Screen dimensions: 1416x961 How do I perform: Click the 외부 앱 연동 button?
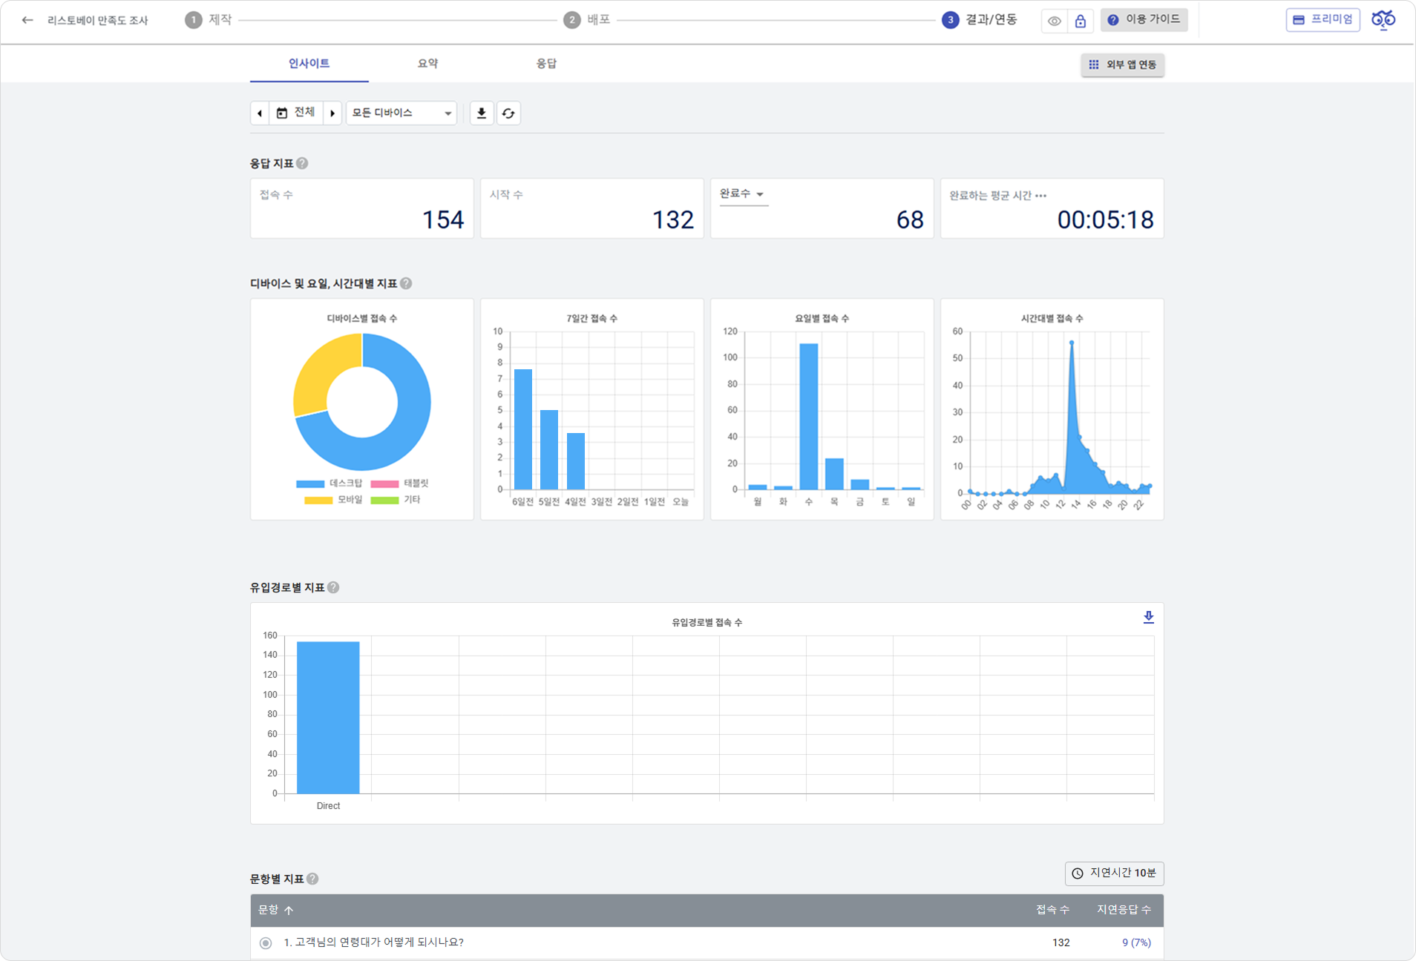(x=1122, y=65)
